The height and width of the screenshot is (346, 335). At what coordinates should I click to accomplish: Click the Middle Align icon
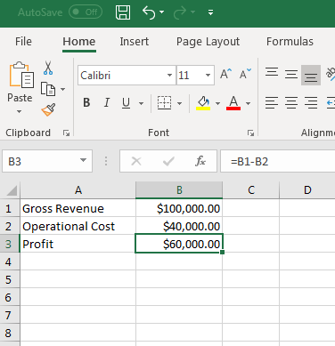291,74
